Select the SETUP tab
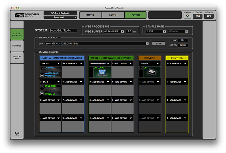The image size is (226, 153). tap(136, 15)
